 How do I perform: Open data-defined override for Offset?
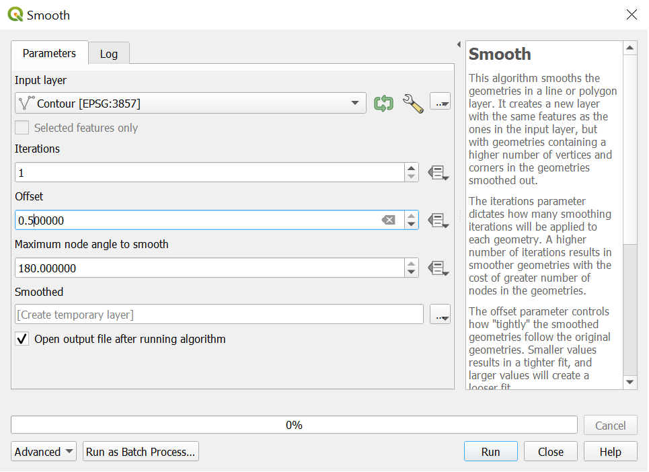(438, 220)
